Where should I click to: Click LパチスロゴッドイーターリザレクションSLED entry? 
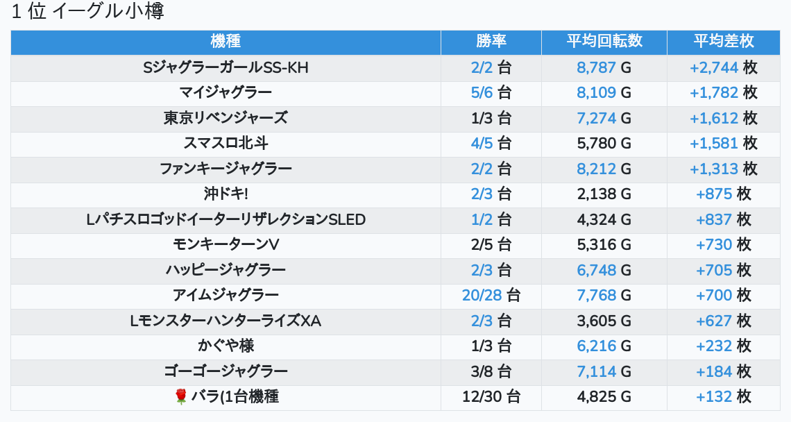pos(226,219)
